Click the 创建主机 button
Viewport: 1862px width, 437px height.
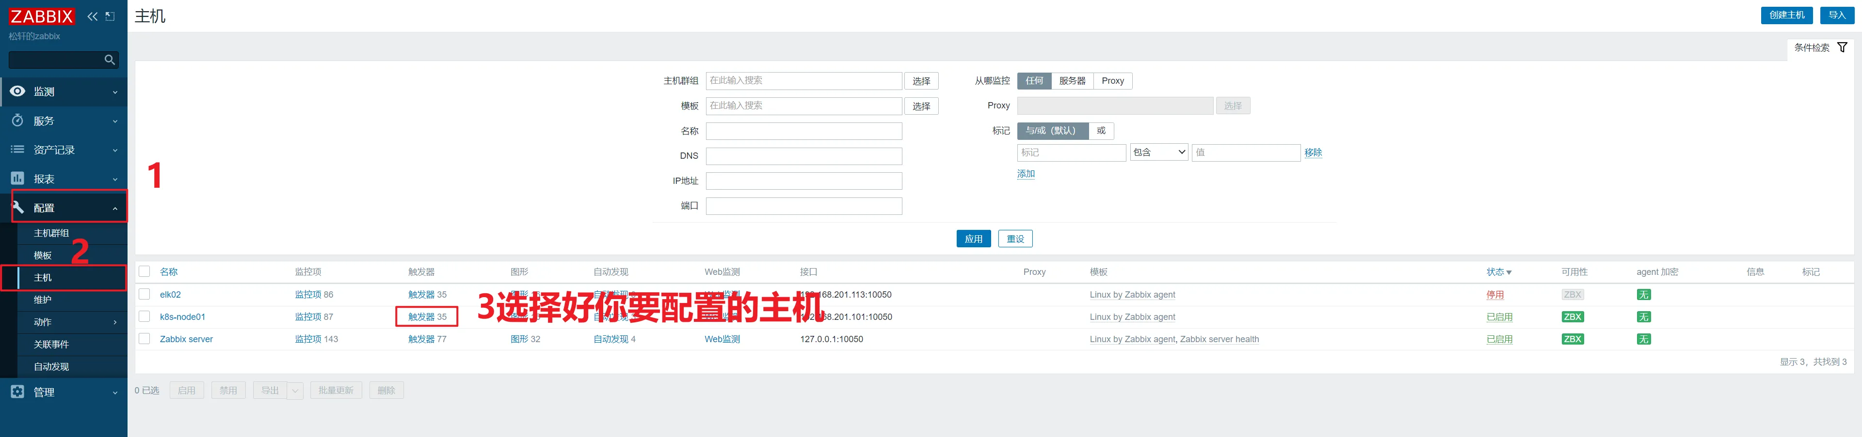pos(1786,15)
